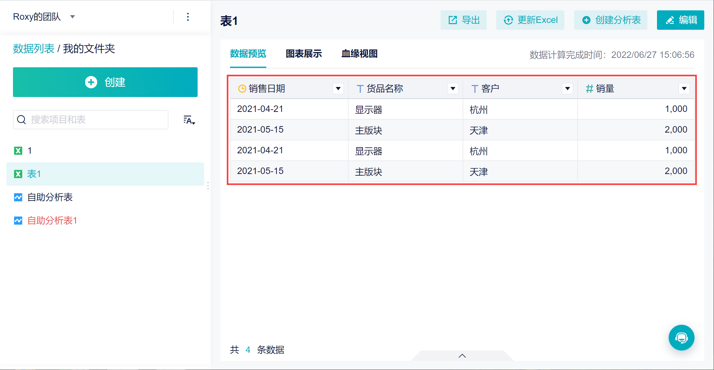Open the 销量 column dropdown arrow

(684, 89)
